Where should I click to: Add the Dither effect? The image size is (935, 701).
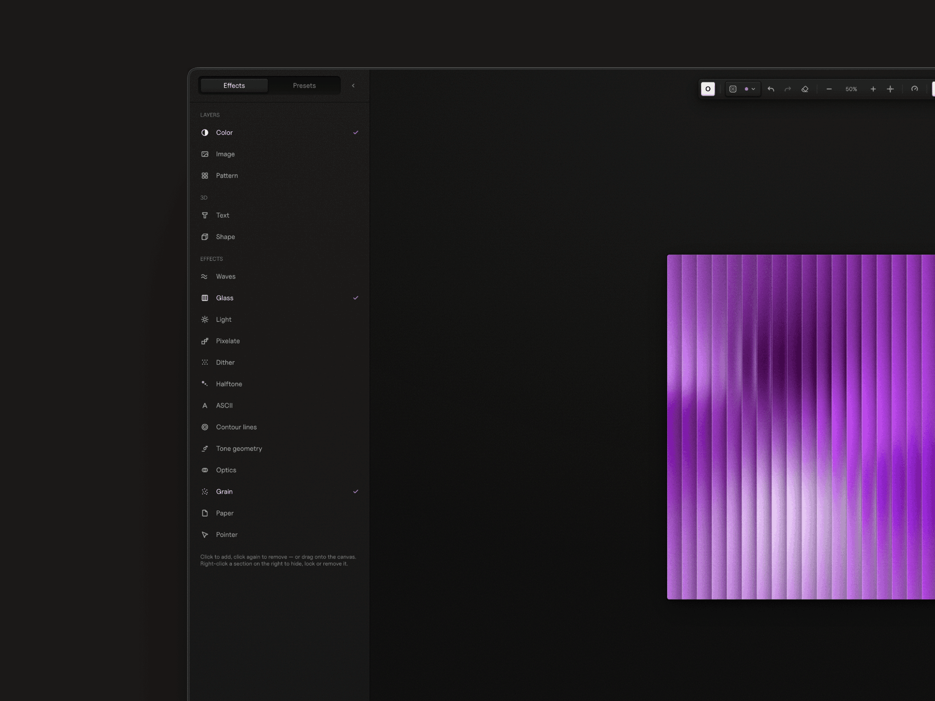(280, 362)
